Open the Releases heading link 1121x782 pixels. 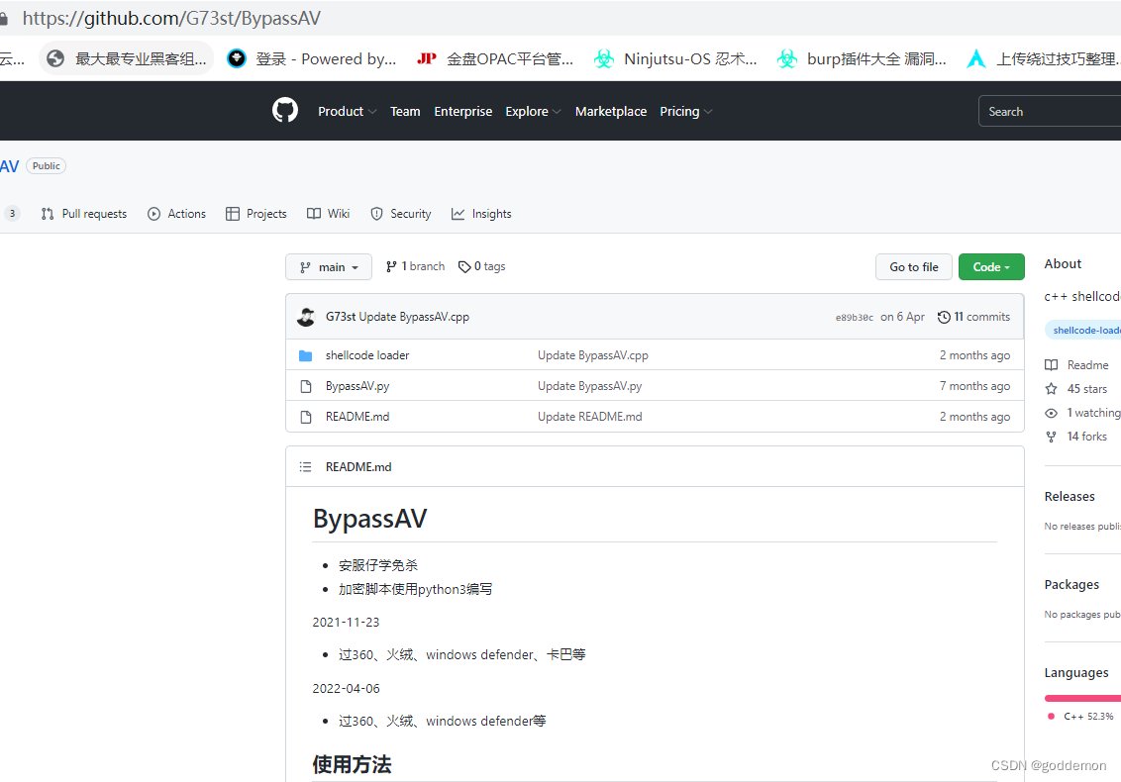click(1070, 496)
